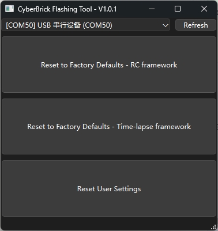Image resolution: width=218 pixels, height=231 pixels.
Task: Minimize the CyberBrick Flashing Tool window
Action: (152, 9)
